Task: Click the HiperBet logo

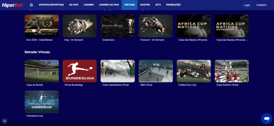Action: tap(13, 5)
